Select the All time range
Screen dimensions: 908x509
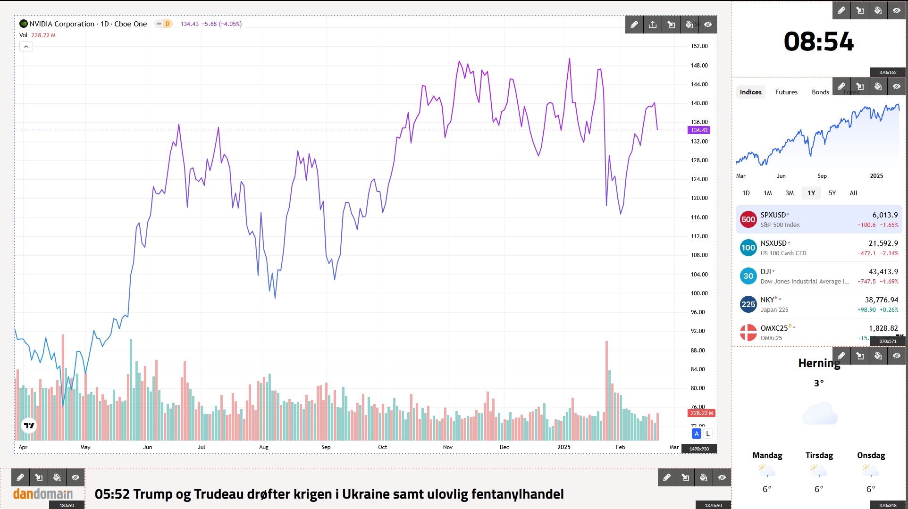[853, 193]
